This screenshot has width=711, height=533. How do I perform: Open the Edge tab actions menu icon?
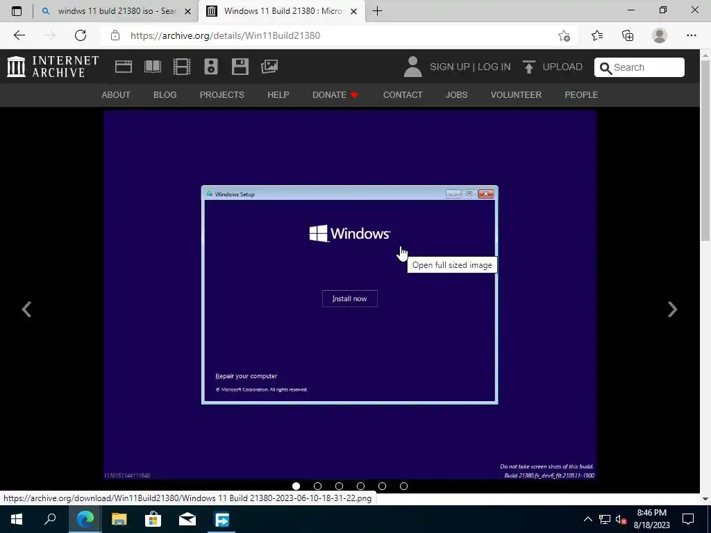click(x=17, y=11)
